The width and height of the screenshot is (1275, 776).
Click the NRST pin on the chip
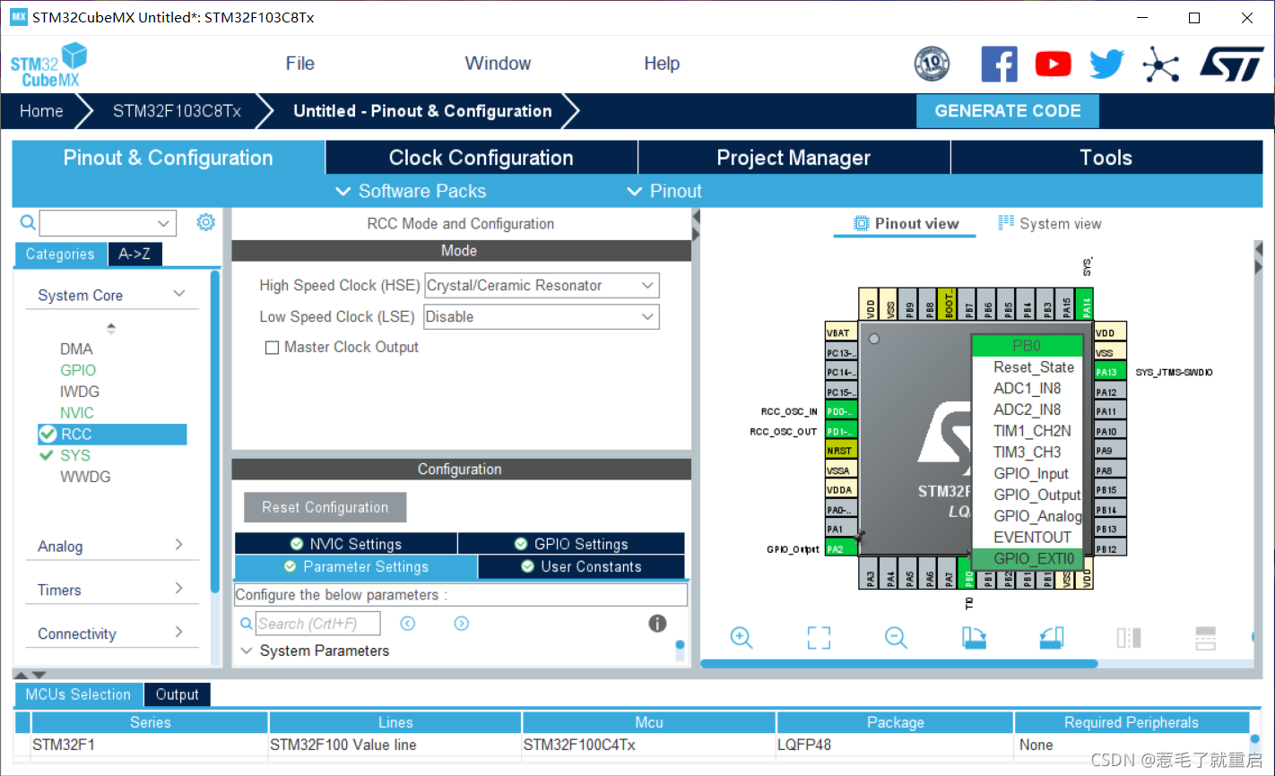click(x=841, y=451)
